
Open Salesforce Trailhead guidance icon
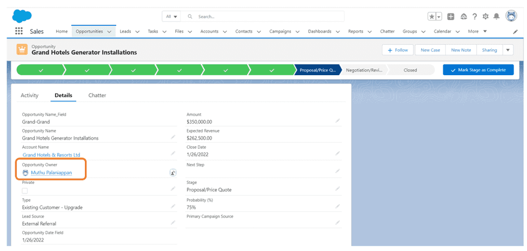pos(464,16)
